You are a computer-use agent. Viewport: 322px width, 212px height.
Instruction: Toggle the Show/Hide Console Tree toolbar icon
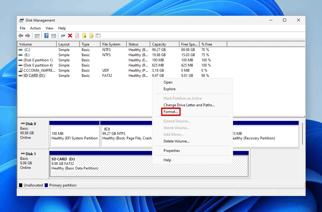click(37, 36)
